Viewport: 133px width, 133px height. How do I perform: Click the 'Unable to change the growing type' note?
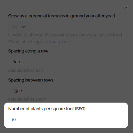65,35
